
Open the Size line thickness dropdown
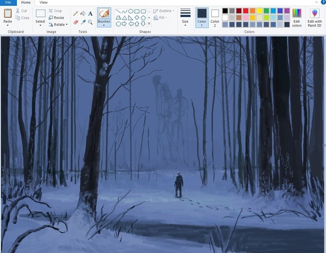tap(185, 18)
